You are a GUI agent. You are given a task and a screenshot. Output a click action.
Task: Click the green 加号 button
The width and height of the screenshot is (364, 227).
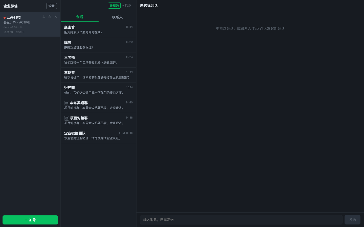click(x=30, y=220)
